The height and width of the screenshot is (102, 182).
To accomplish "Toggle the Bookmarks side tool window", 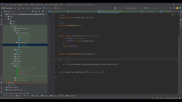I will (1, 79).
